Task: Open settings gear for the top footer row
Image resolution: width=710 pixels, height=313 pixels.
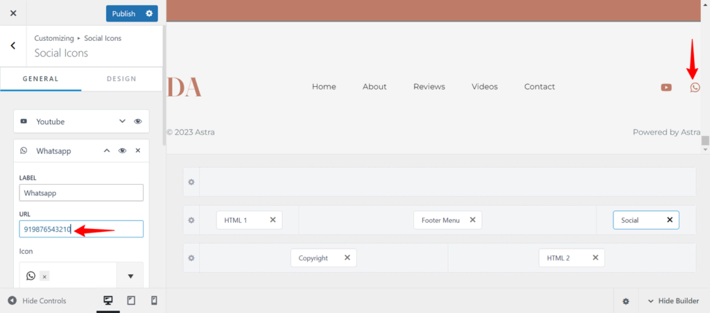Action: [191, 182]
